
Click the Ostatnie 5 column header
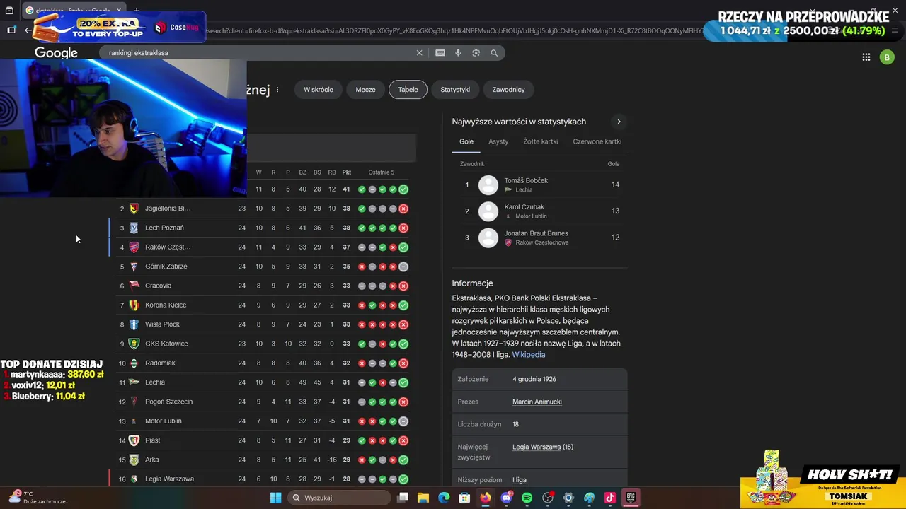point(381,172)
